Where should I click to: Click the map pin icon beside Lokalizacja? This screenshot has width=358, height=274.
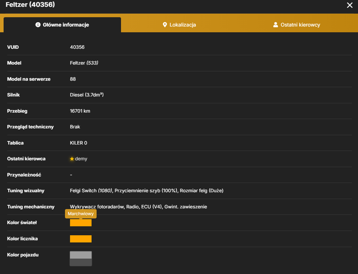coord(165,24)
